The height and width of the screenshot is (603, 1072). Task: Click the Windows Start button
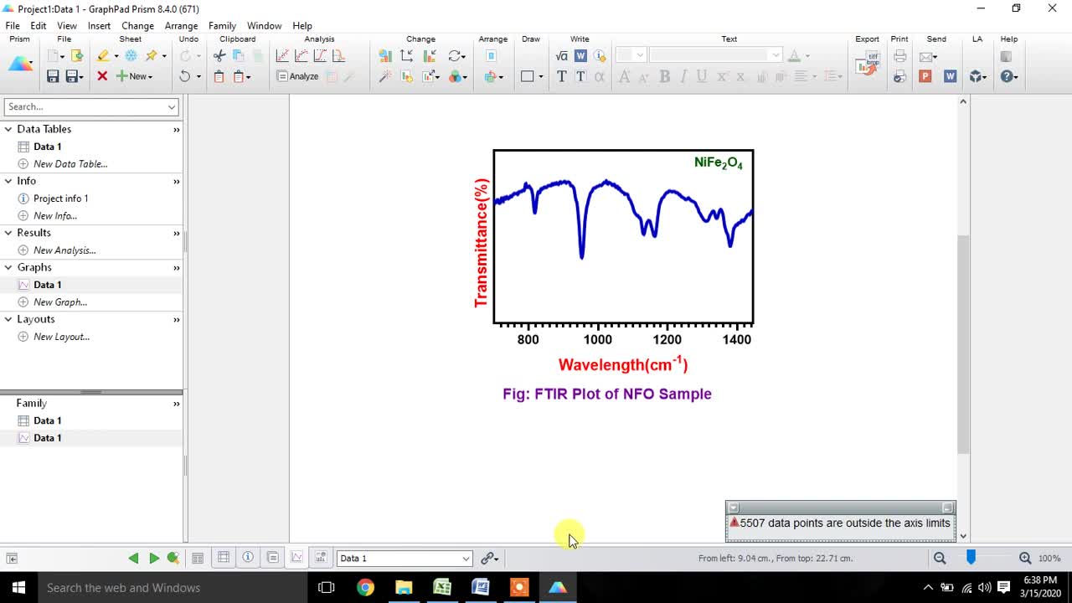pyautogui.click(x=18, y=587)
